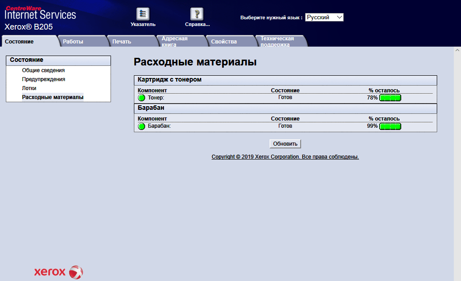Select Общие сведения in the sidebar
This screenshot has width=461, height=281.
[43, 70]
